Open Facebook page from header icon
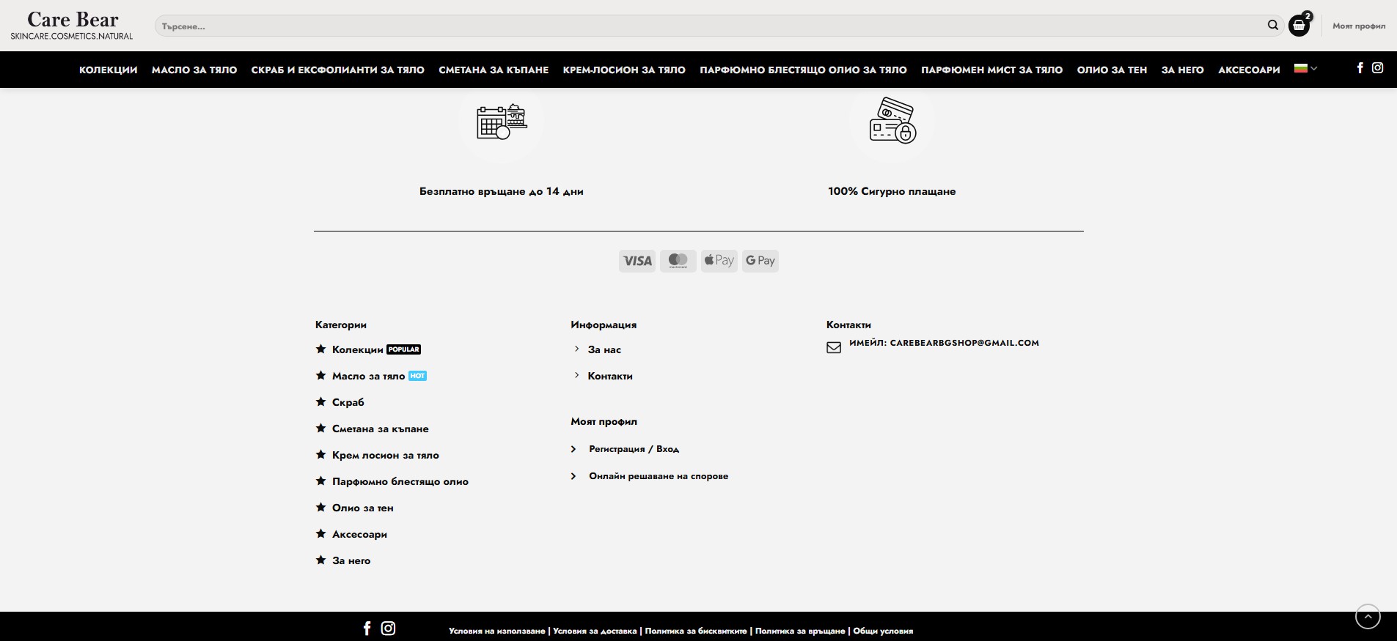1397x641 pixels. 1360,68
